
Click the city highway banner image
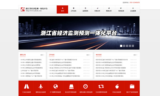(79, 33)
